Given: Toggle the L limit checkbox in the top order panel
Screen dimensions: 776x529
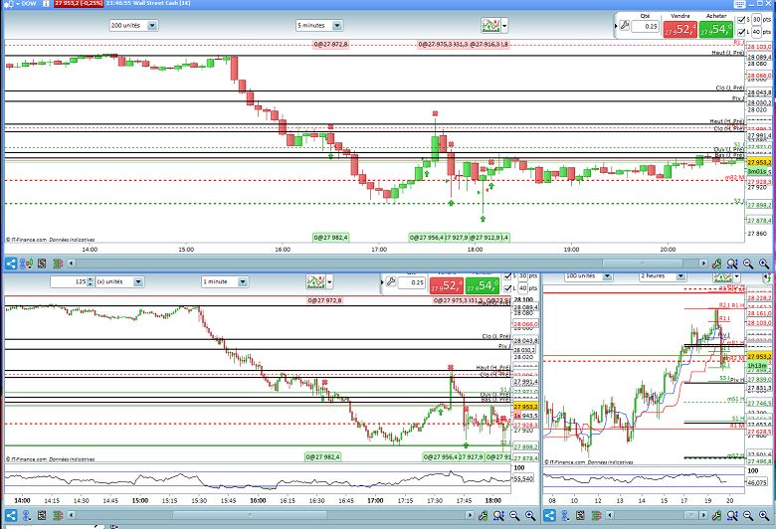Looking at the screenshot, I should pyautogui.click(x=741, y=32).
